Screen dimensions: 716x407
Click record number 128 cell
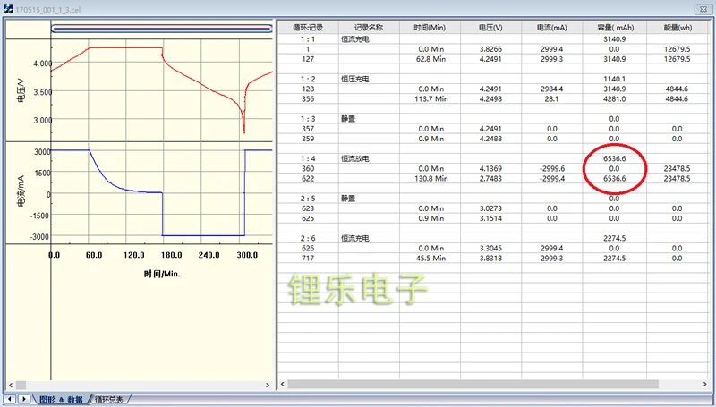(308, 89)
